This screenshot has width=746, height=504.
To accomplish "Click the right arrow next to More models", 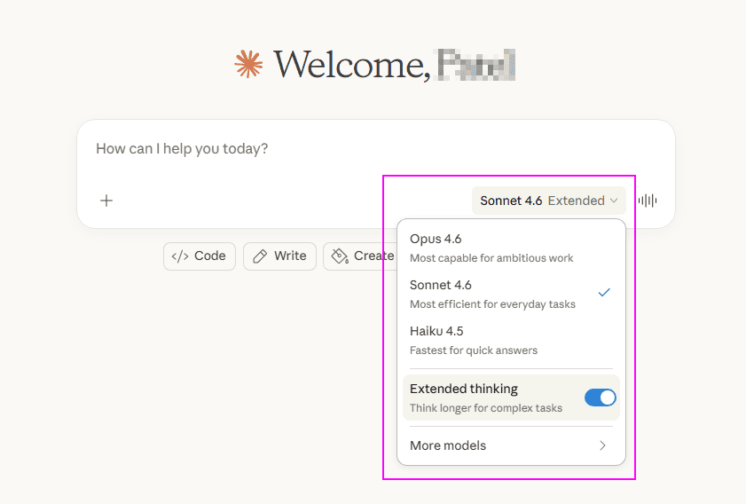I will point(602,445).
